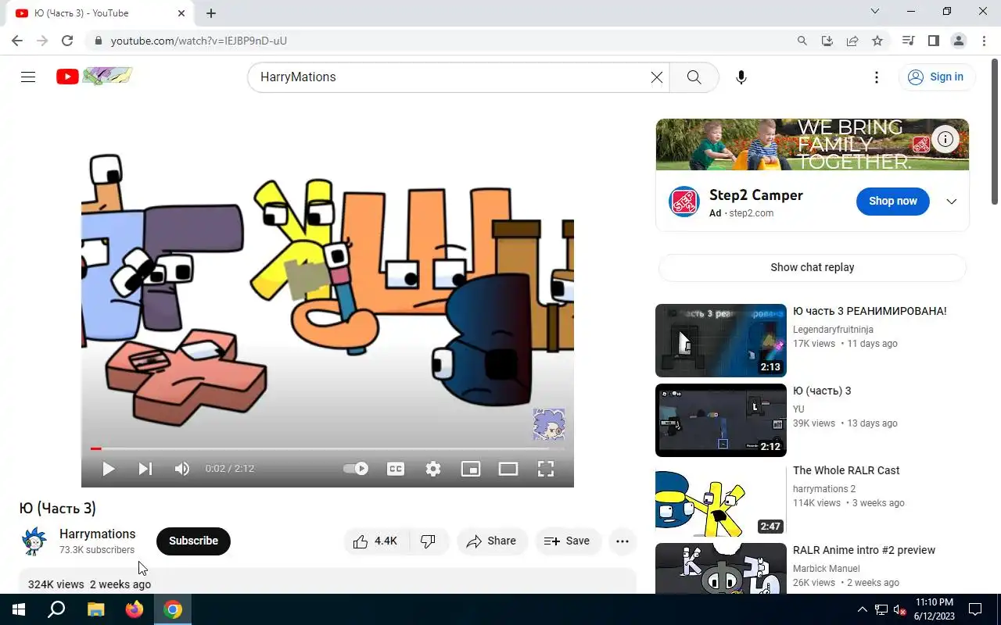Subscribe to Harrymations
The image size is (1001, 625).
(x=193, y=541)
